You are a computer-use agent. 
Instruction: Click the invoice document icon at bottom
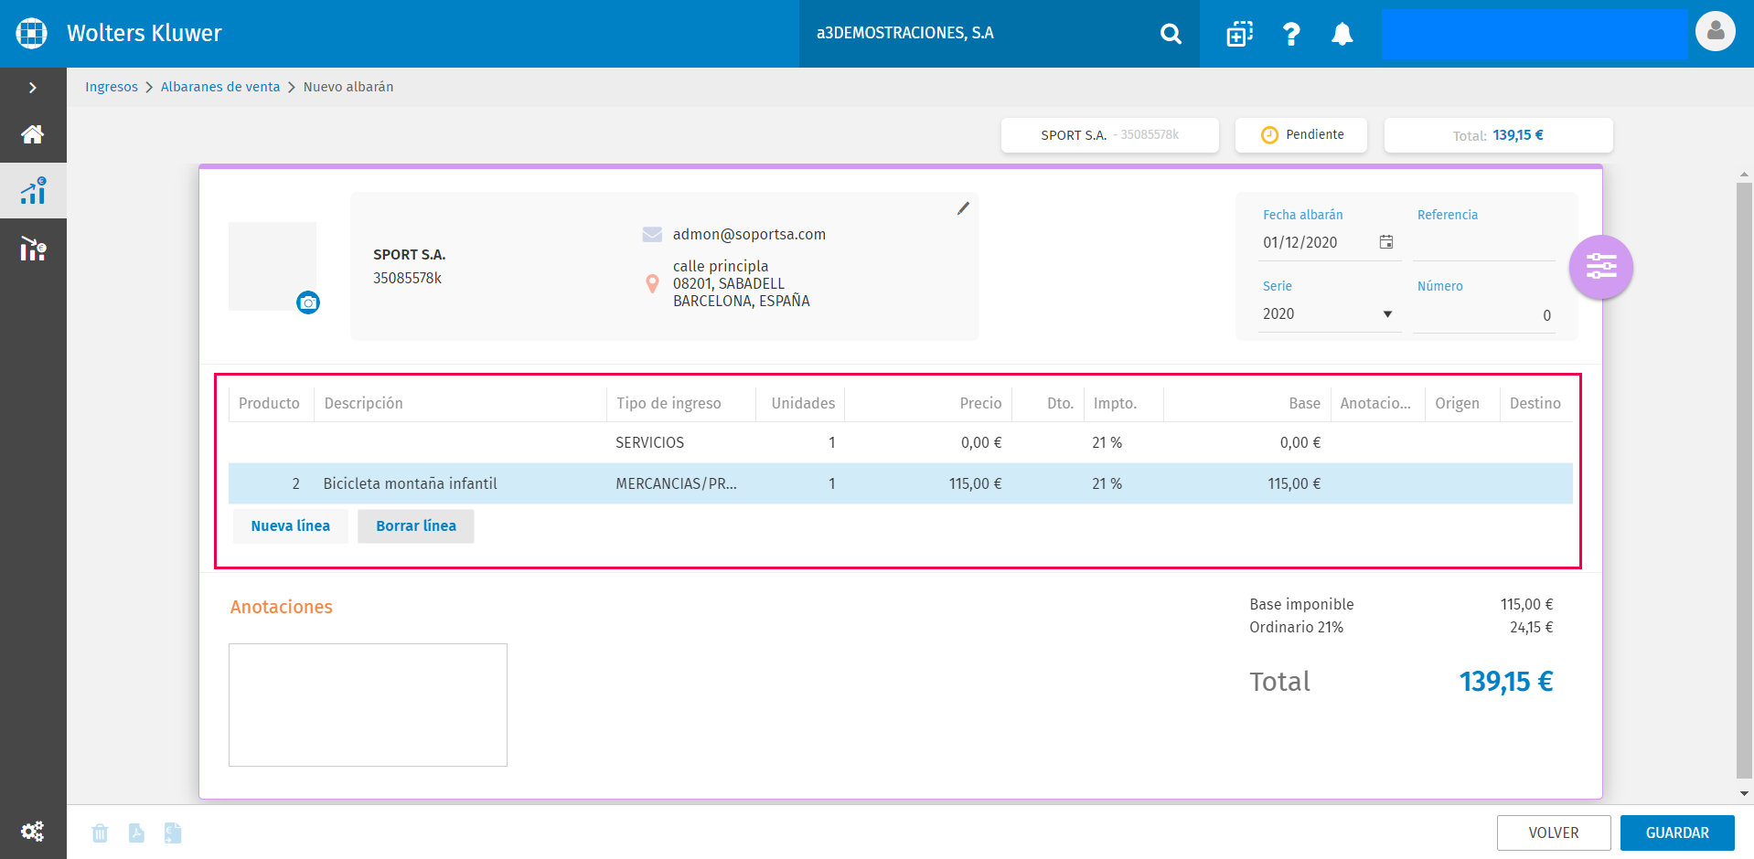pos(173,832)
